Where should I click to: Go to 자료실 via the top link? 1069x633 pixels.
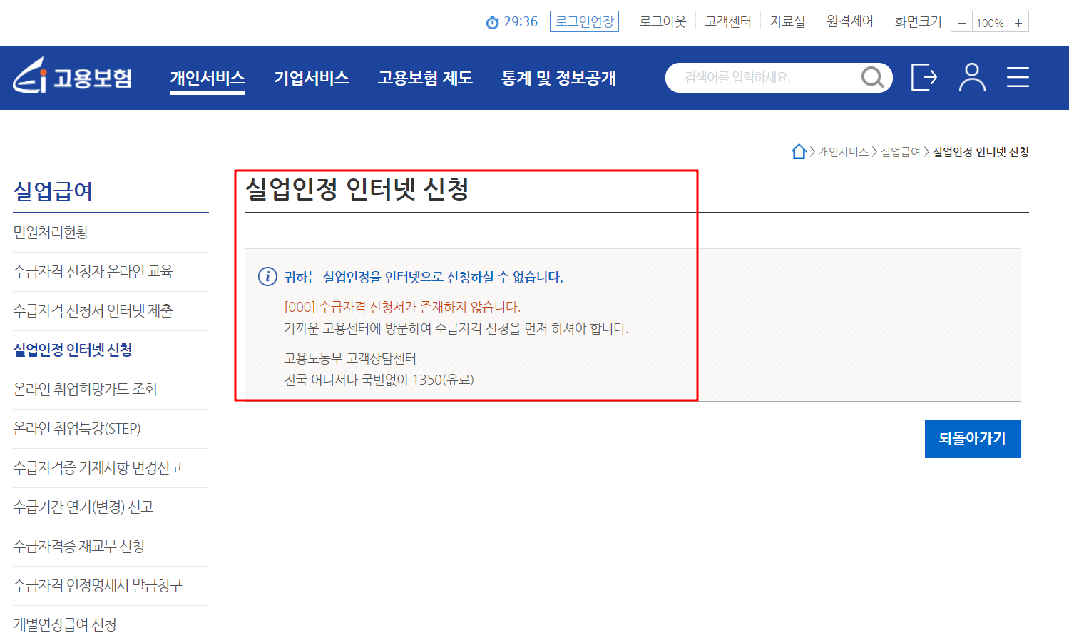click(x=785, y=21)
